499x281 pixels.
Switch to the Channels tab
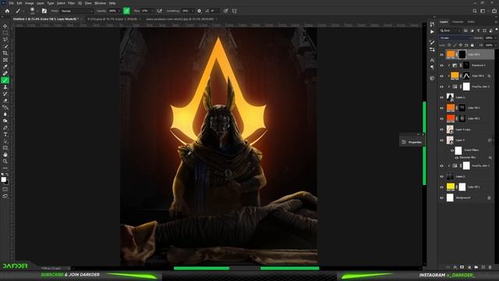[458, 22]
